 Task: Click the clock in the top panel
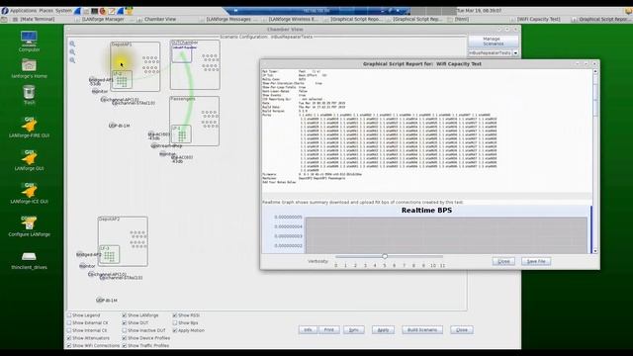point(479,11)
